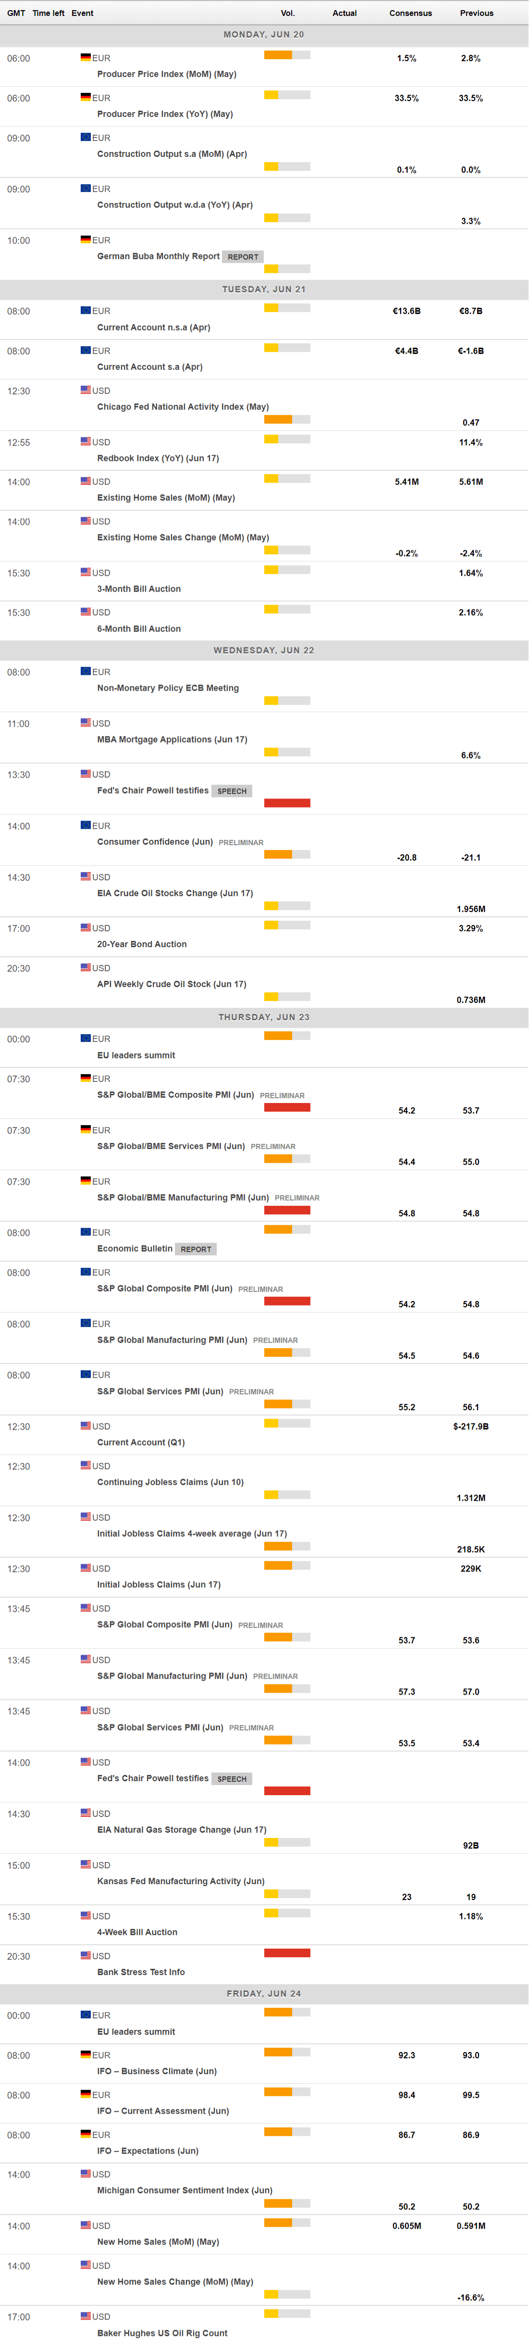529x2344 pixels.
Task: Open Existing Home Sales (MoM) (May) event details
Action: click(165, 499)
